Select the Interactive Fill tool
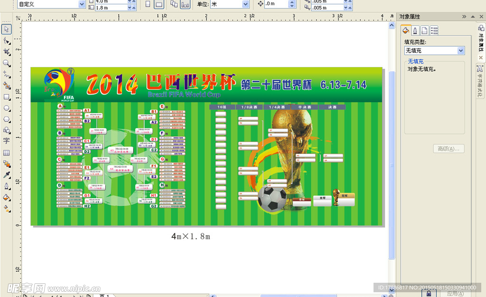 coord(6,208)
